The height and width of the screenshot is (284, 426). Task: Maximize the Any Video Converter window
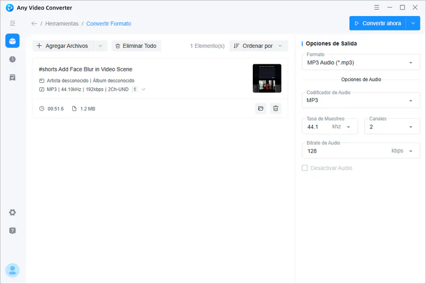tap(403, 7)
